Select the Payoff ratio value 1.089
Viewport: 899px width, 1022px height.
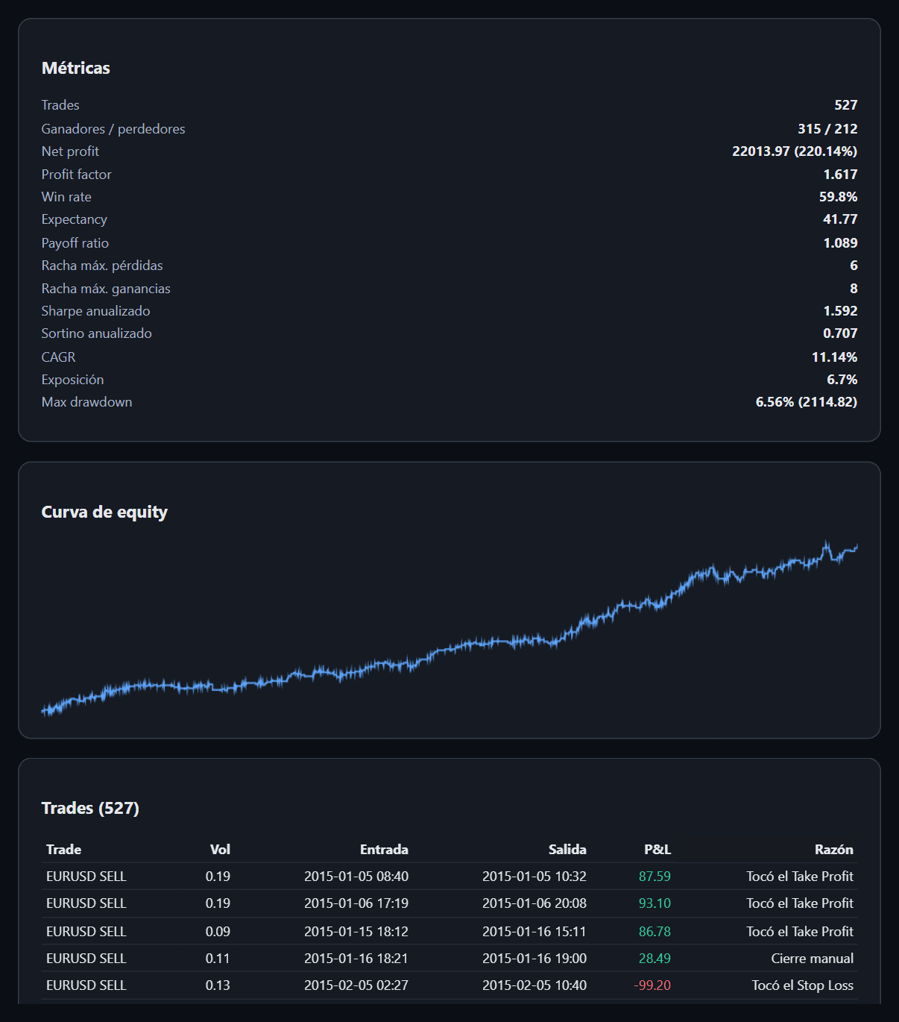coord(840,243)
